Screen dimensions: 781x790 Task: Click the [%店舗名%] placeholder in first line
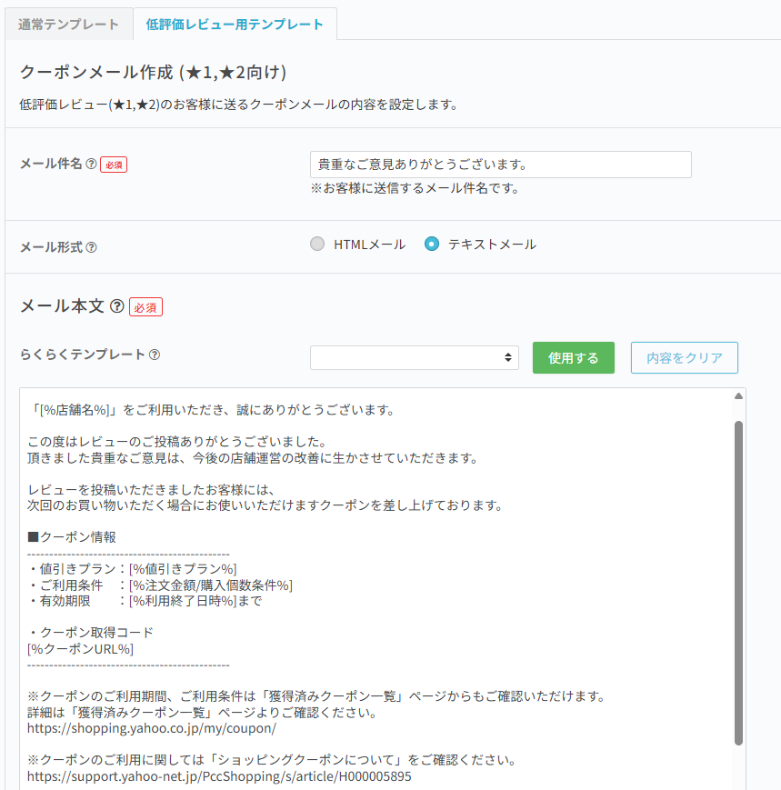pos(74,410)
